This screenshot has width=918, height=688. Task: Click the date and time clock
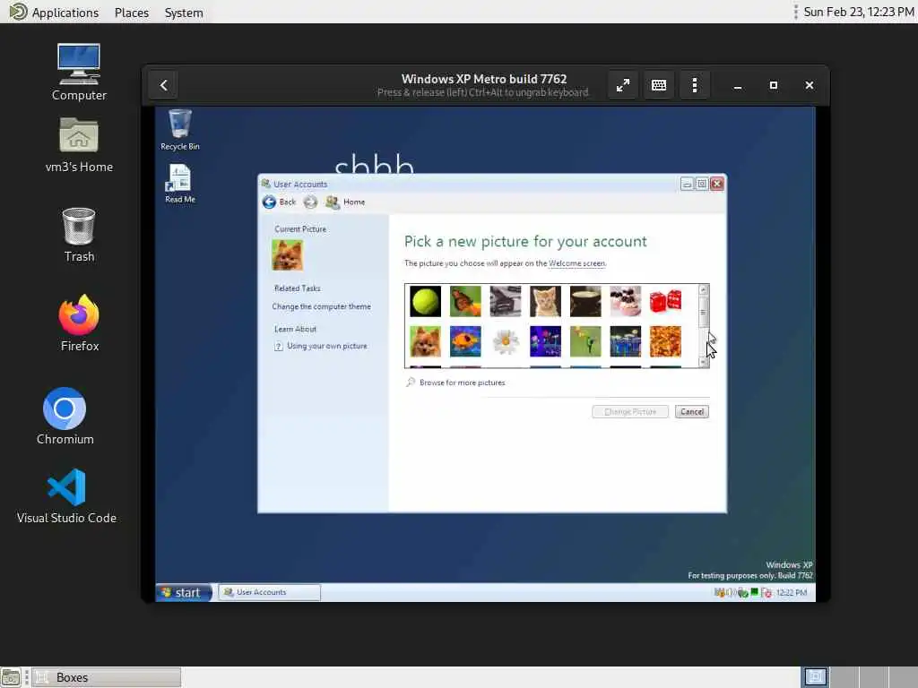point(858,12)
